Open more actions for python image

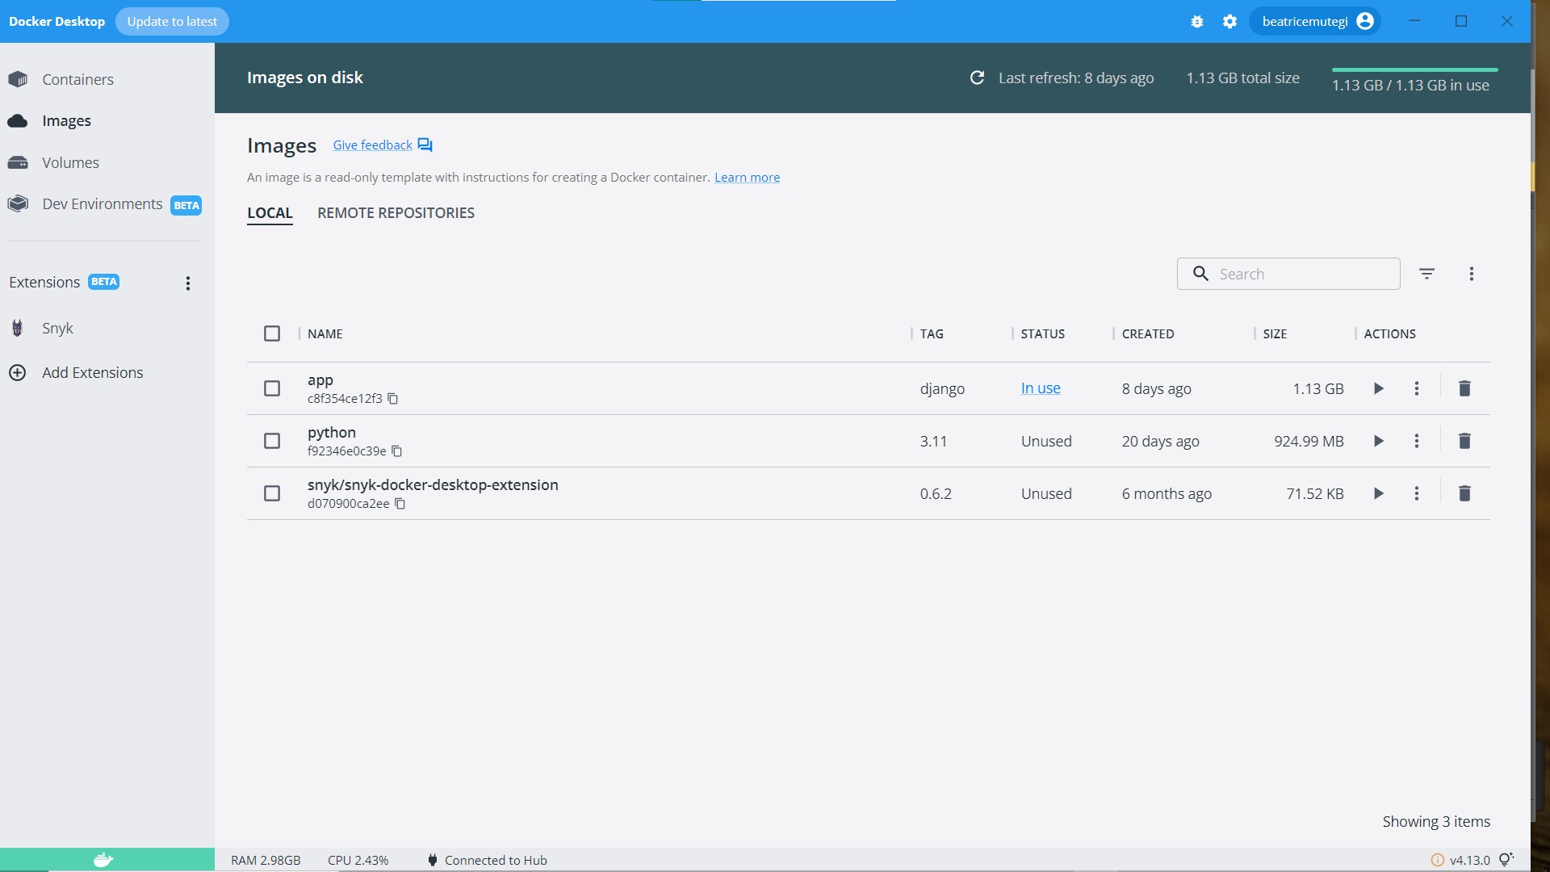tap(1417, 441)
